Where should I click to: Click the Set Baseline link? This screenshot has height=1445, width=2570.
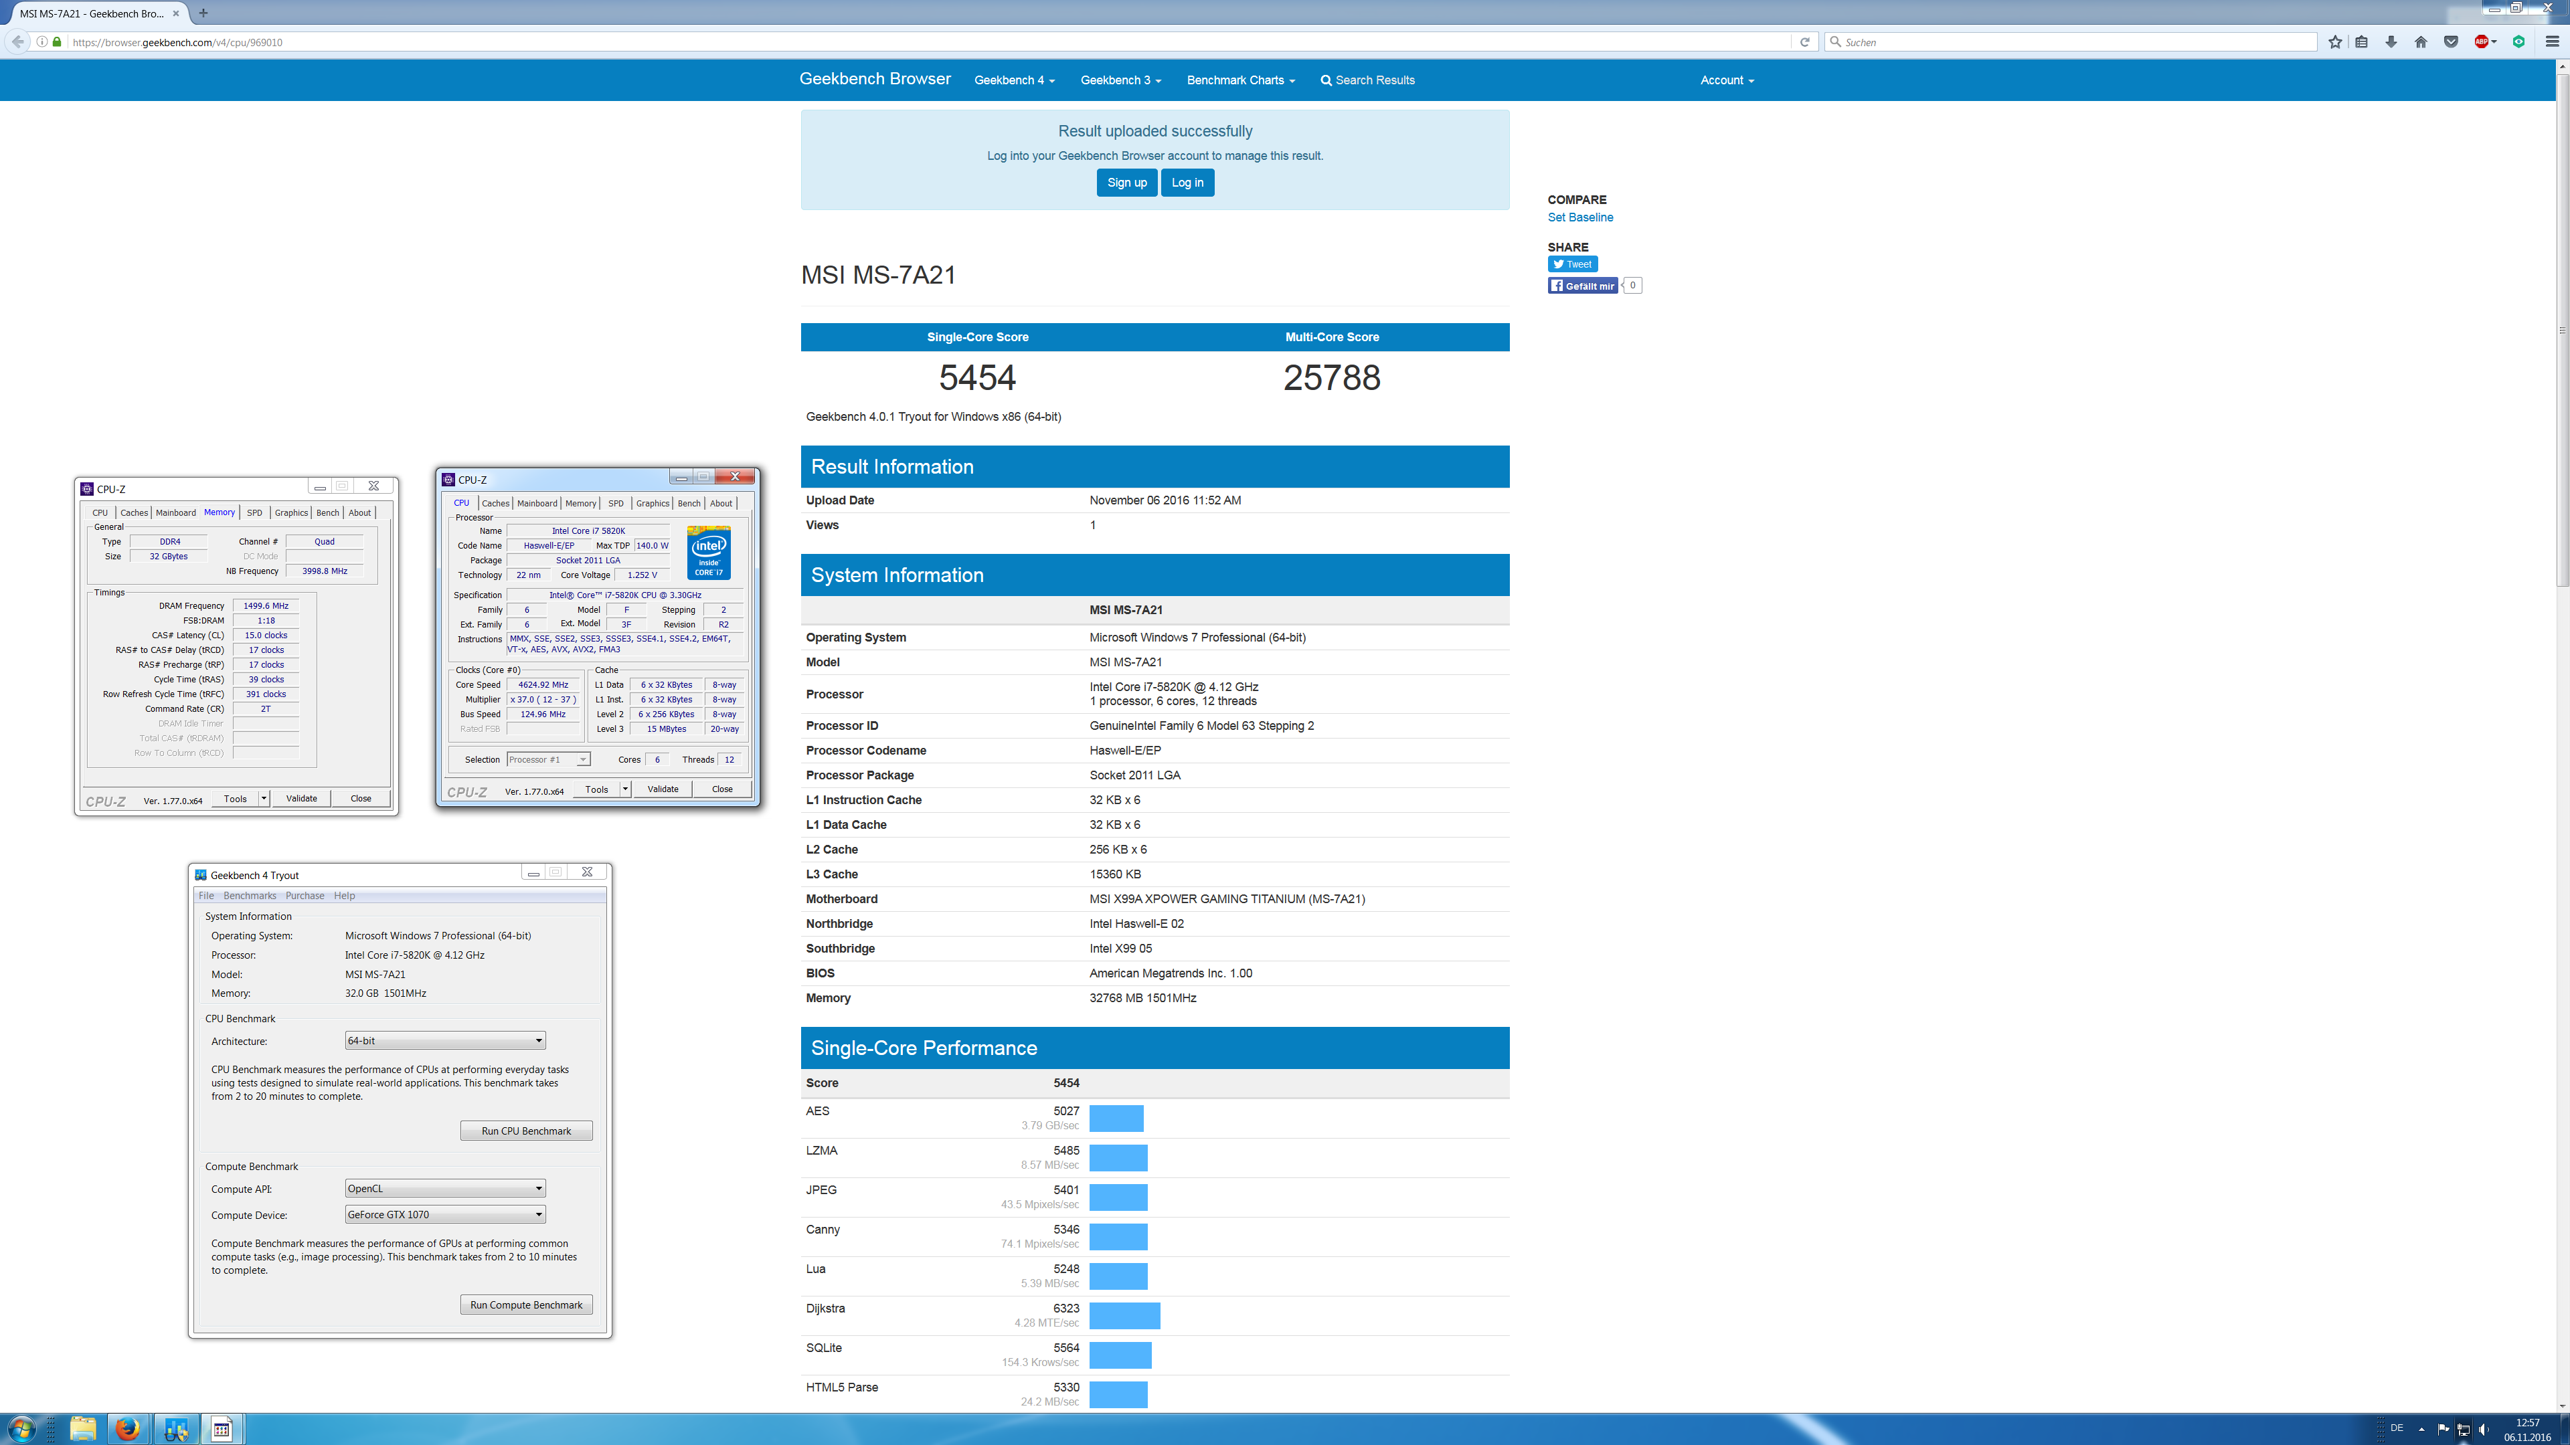click(1580, 217)
